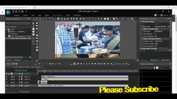Mute audio speaker of Layer 9
The width and height of the screenshot is (177, 99).
20,86
